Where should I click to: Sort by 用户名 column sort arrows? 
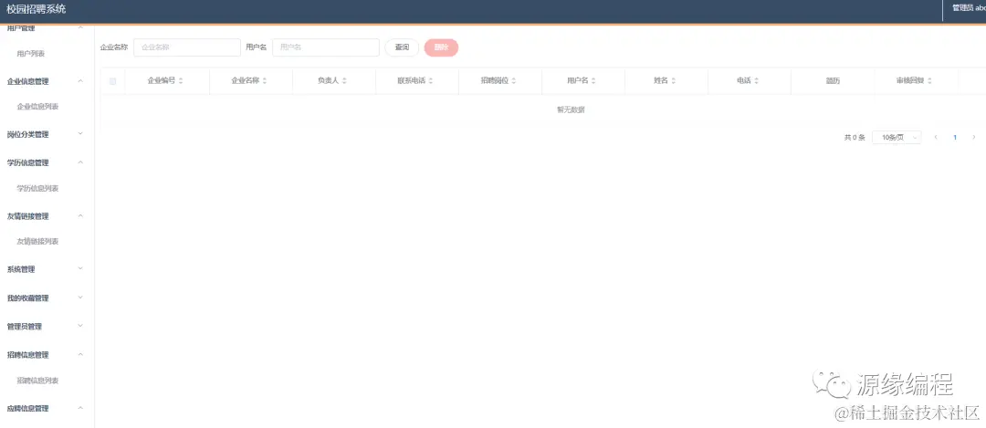pos(593,81)
